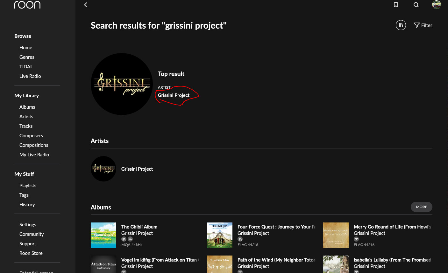
Task: Click FLAC 44/16 under Merry Go Round of Life
Action: [364, 245]
